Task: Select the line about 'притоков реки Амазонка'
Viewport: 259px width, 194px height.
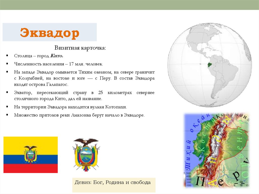Action: (x=79, y=115)
